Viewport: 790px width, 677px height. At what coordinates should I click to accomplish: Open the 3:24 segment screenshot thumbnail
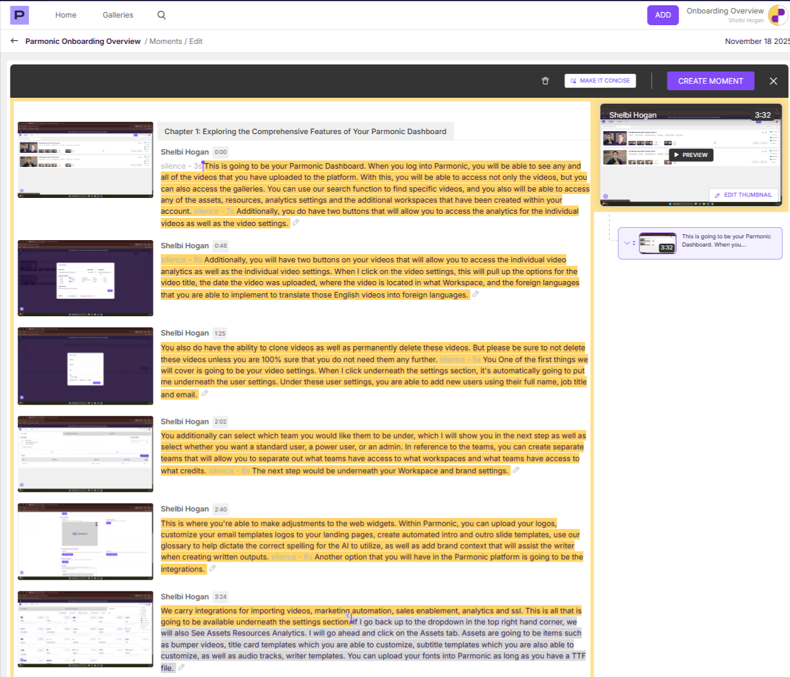86,630
